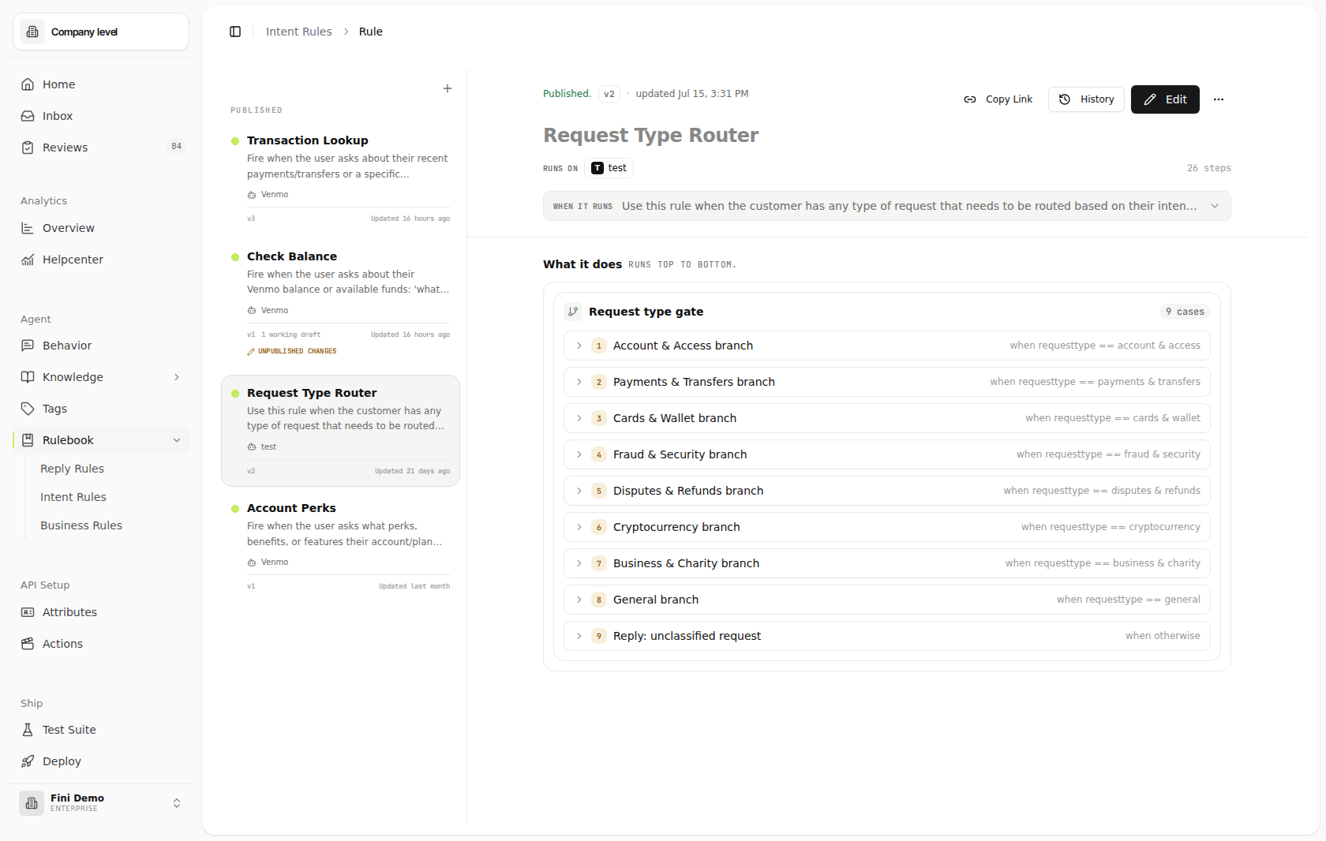Open the Tags section
This screenshot has height=841, width=1326.
101,409
